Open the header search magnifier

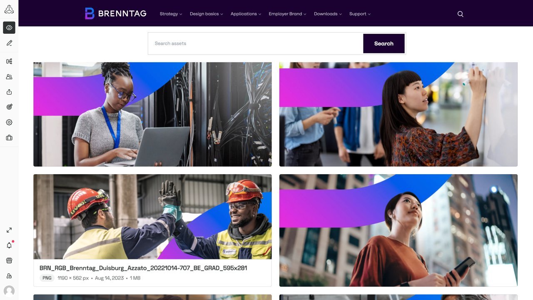(460, 14)
